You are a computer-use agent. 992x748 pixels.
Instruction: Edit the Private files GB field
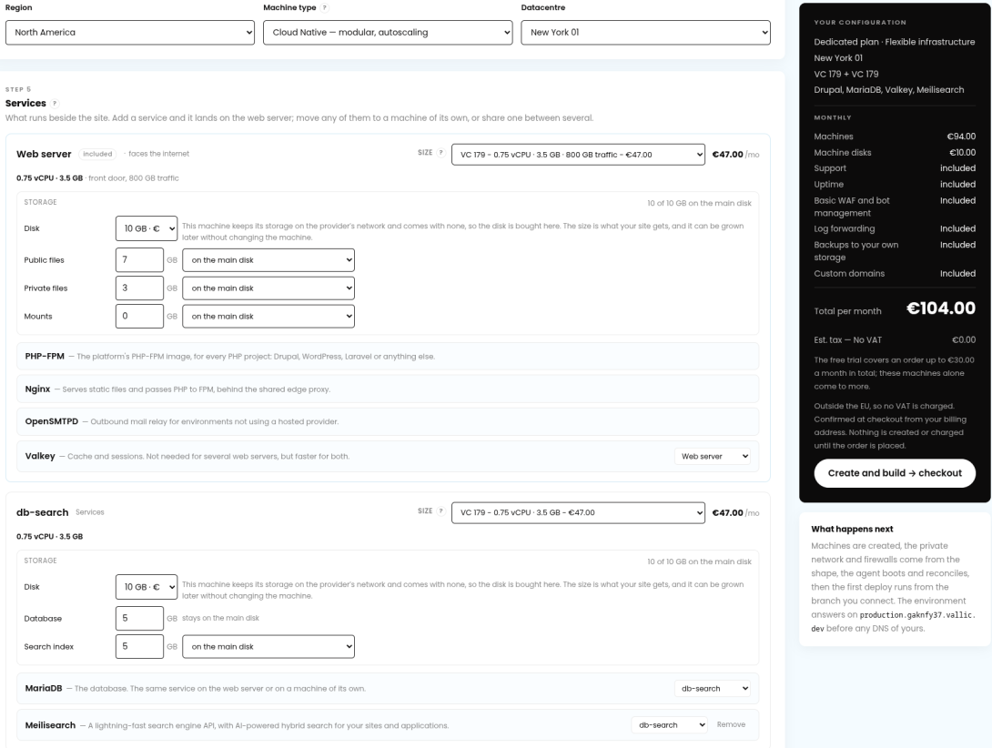[x=139, y=288]
